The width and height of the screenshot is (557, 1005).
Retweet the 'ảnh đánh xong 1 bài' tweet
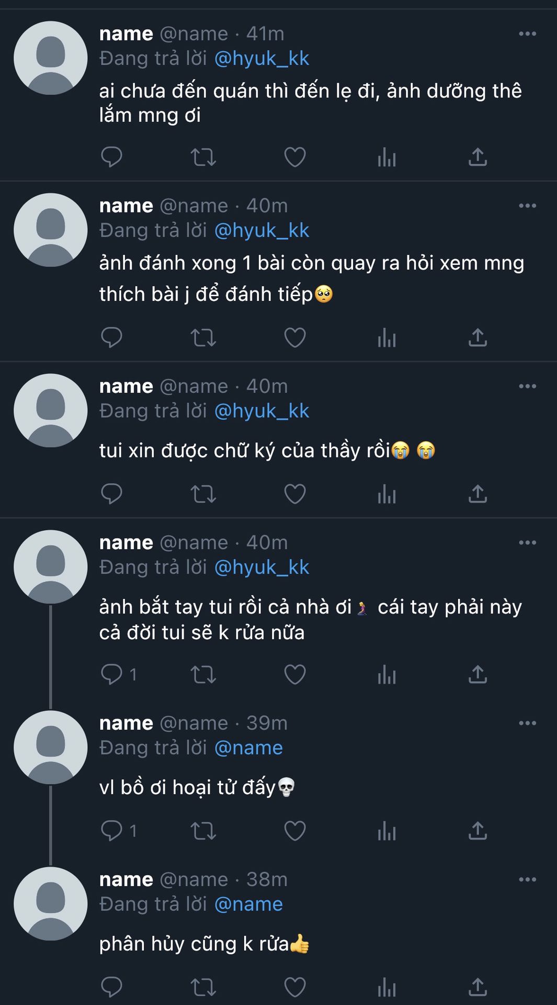[x=203, y=338]
